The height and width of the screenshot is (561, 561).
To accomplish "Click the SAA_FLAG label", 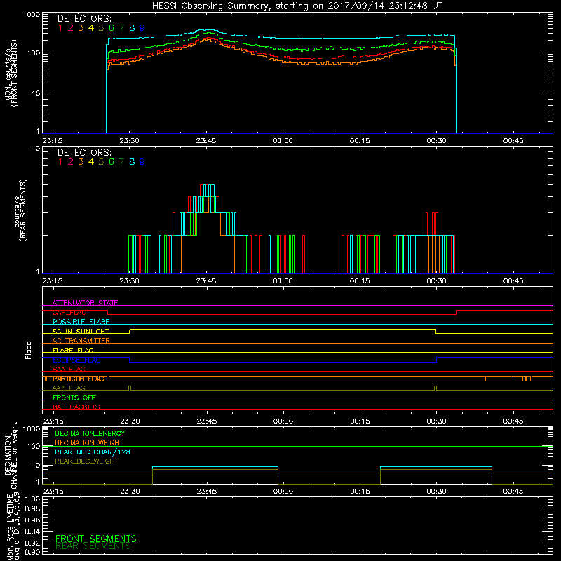I will tap(69, 369).
